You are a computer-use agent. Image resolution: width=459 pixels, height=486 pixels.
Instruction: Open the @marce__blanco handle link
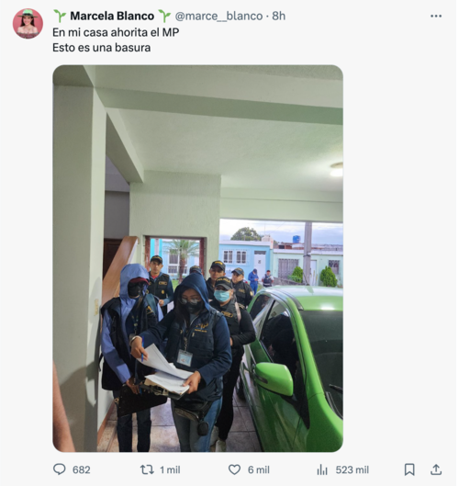point(218,17)
